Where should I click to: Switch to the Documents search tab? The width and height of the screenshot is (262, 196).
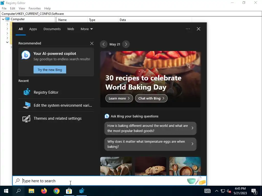click(52, 29)
